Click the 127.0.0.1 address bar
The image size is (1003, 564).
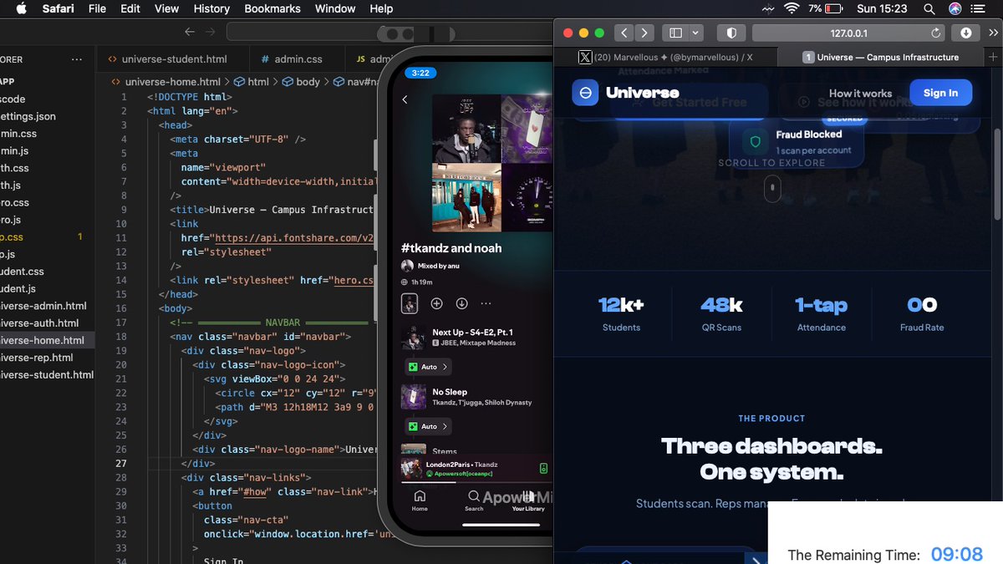pyautogui.click(x=849, y=33)
